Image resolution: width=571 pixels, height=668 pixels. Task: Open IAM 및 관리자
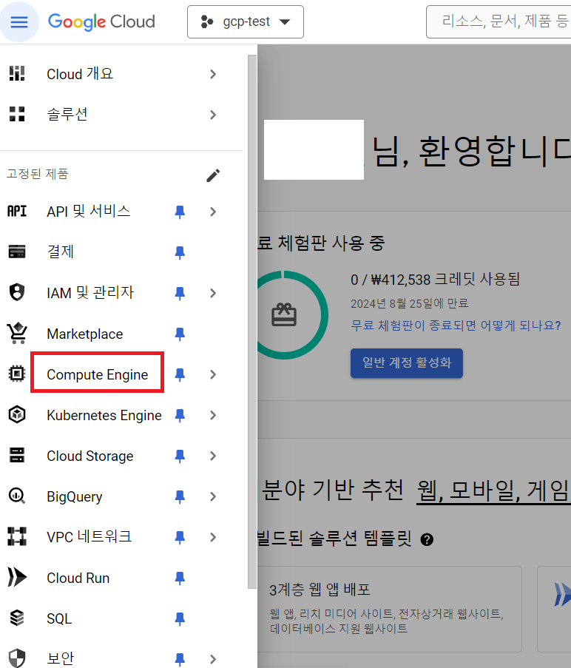(90, 293)
